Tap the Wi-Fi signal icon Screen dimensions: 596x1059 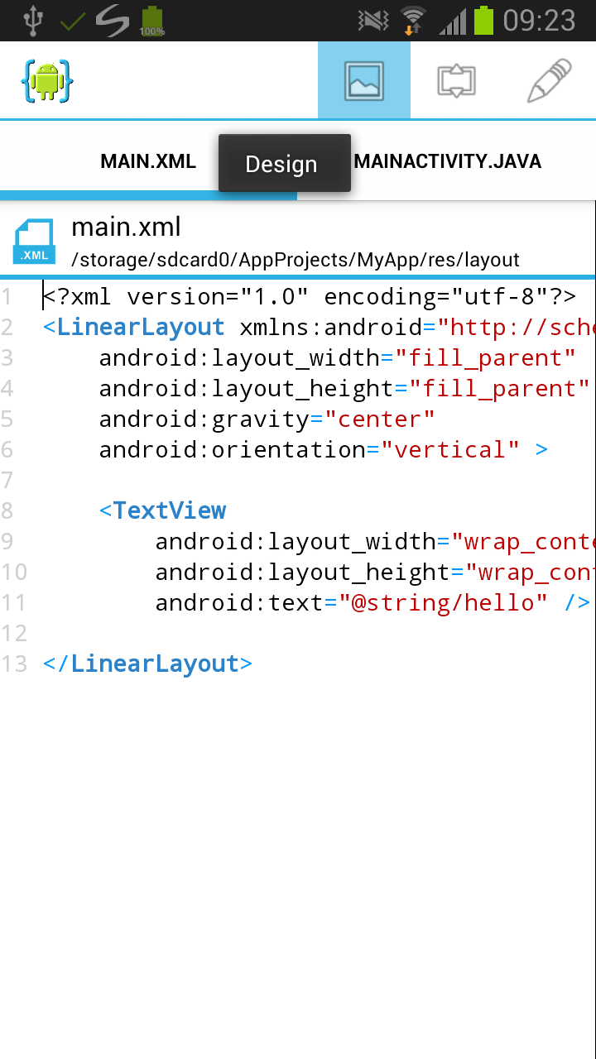pos(411,21)
